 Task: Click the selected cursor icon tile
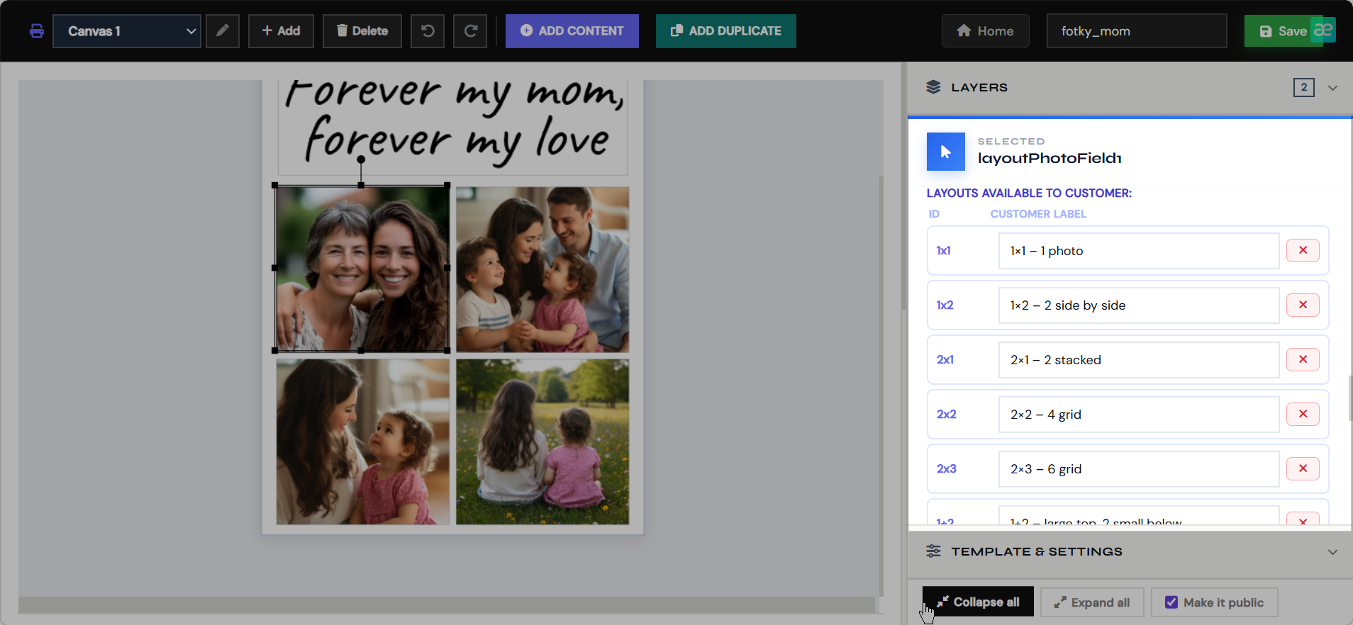(x=946, y=152)
